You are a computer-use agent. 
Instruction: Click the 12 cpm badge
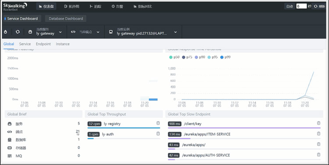point(94,124)
